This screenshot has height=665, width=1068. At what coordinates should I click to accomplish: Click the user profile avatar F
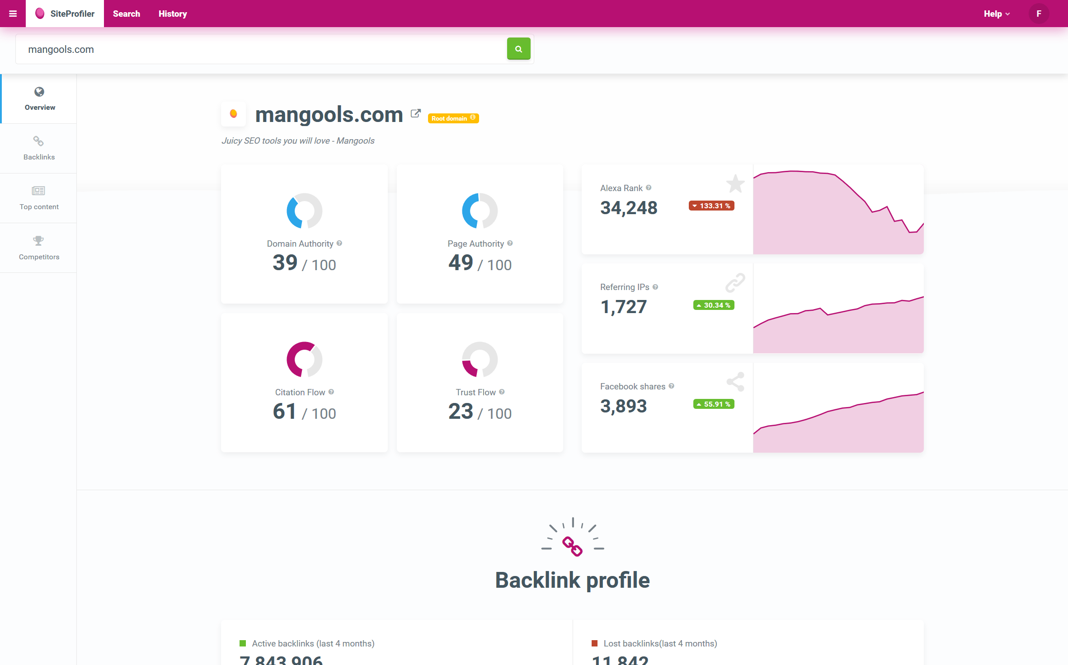pyautogui.click(x=1038, y=13)
